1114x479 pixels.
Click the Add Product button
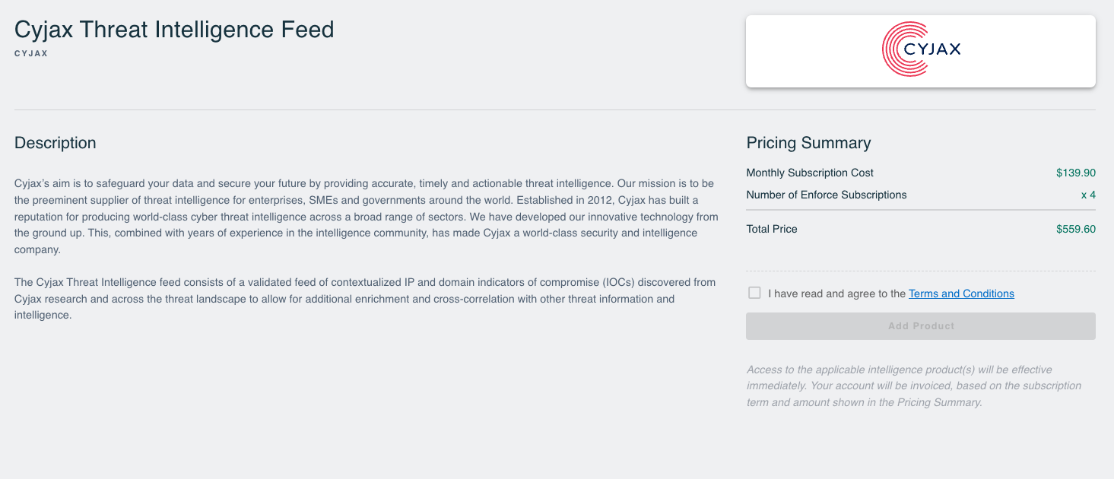[x=921, y=326]
